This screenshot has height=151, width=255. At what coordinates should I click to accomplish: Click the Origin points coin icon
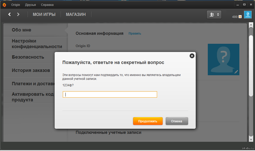click(x=240, y=17)
